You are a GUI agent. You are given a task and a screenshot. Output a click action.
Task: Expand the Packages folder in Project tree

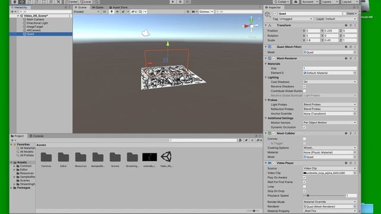coord(11,188)
